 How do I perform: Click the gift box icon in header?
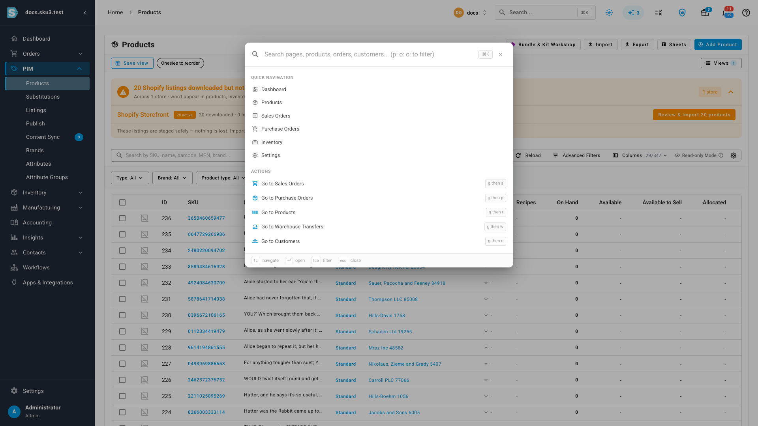[x=705, y=13]
